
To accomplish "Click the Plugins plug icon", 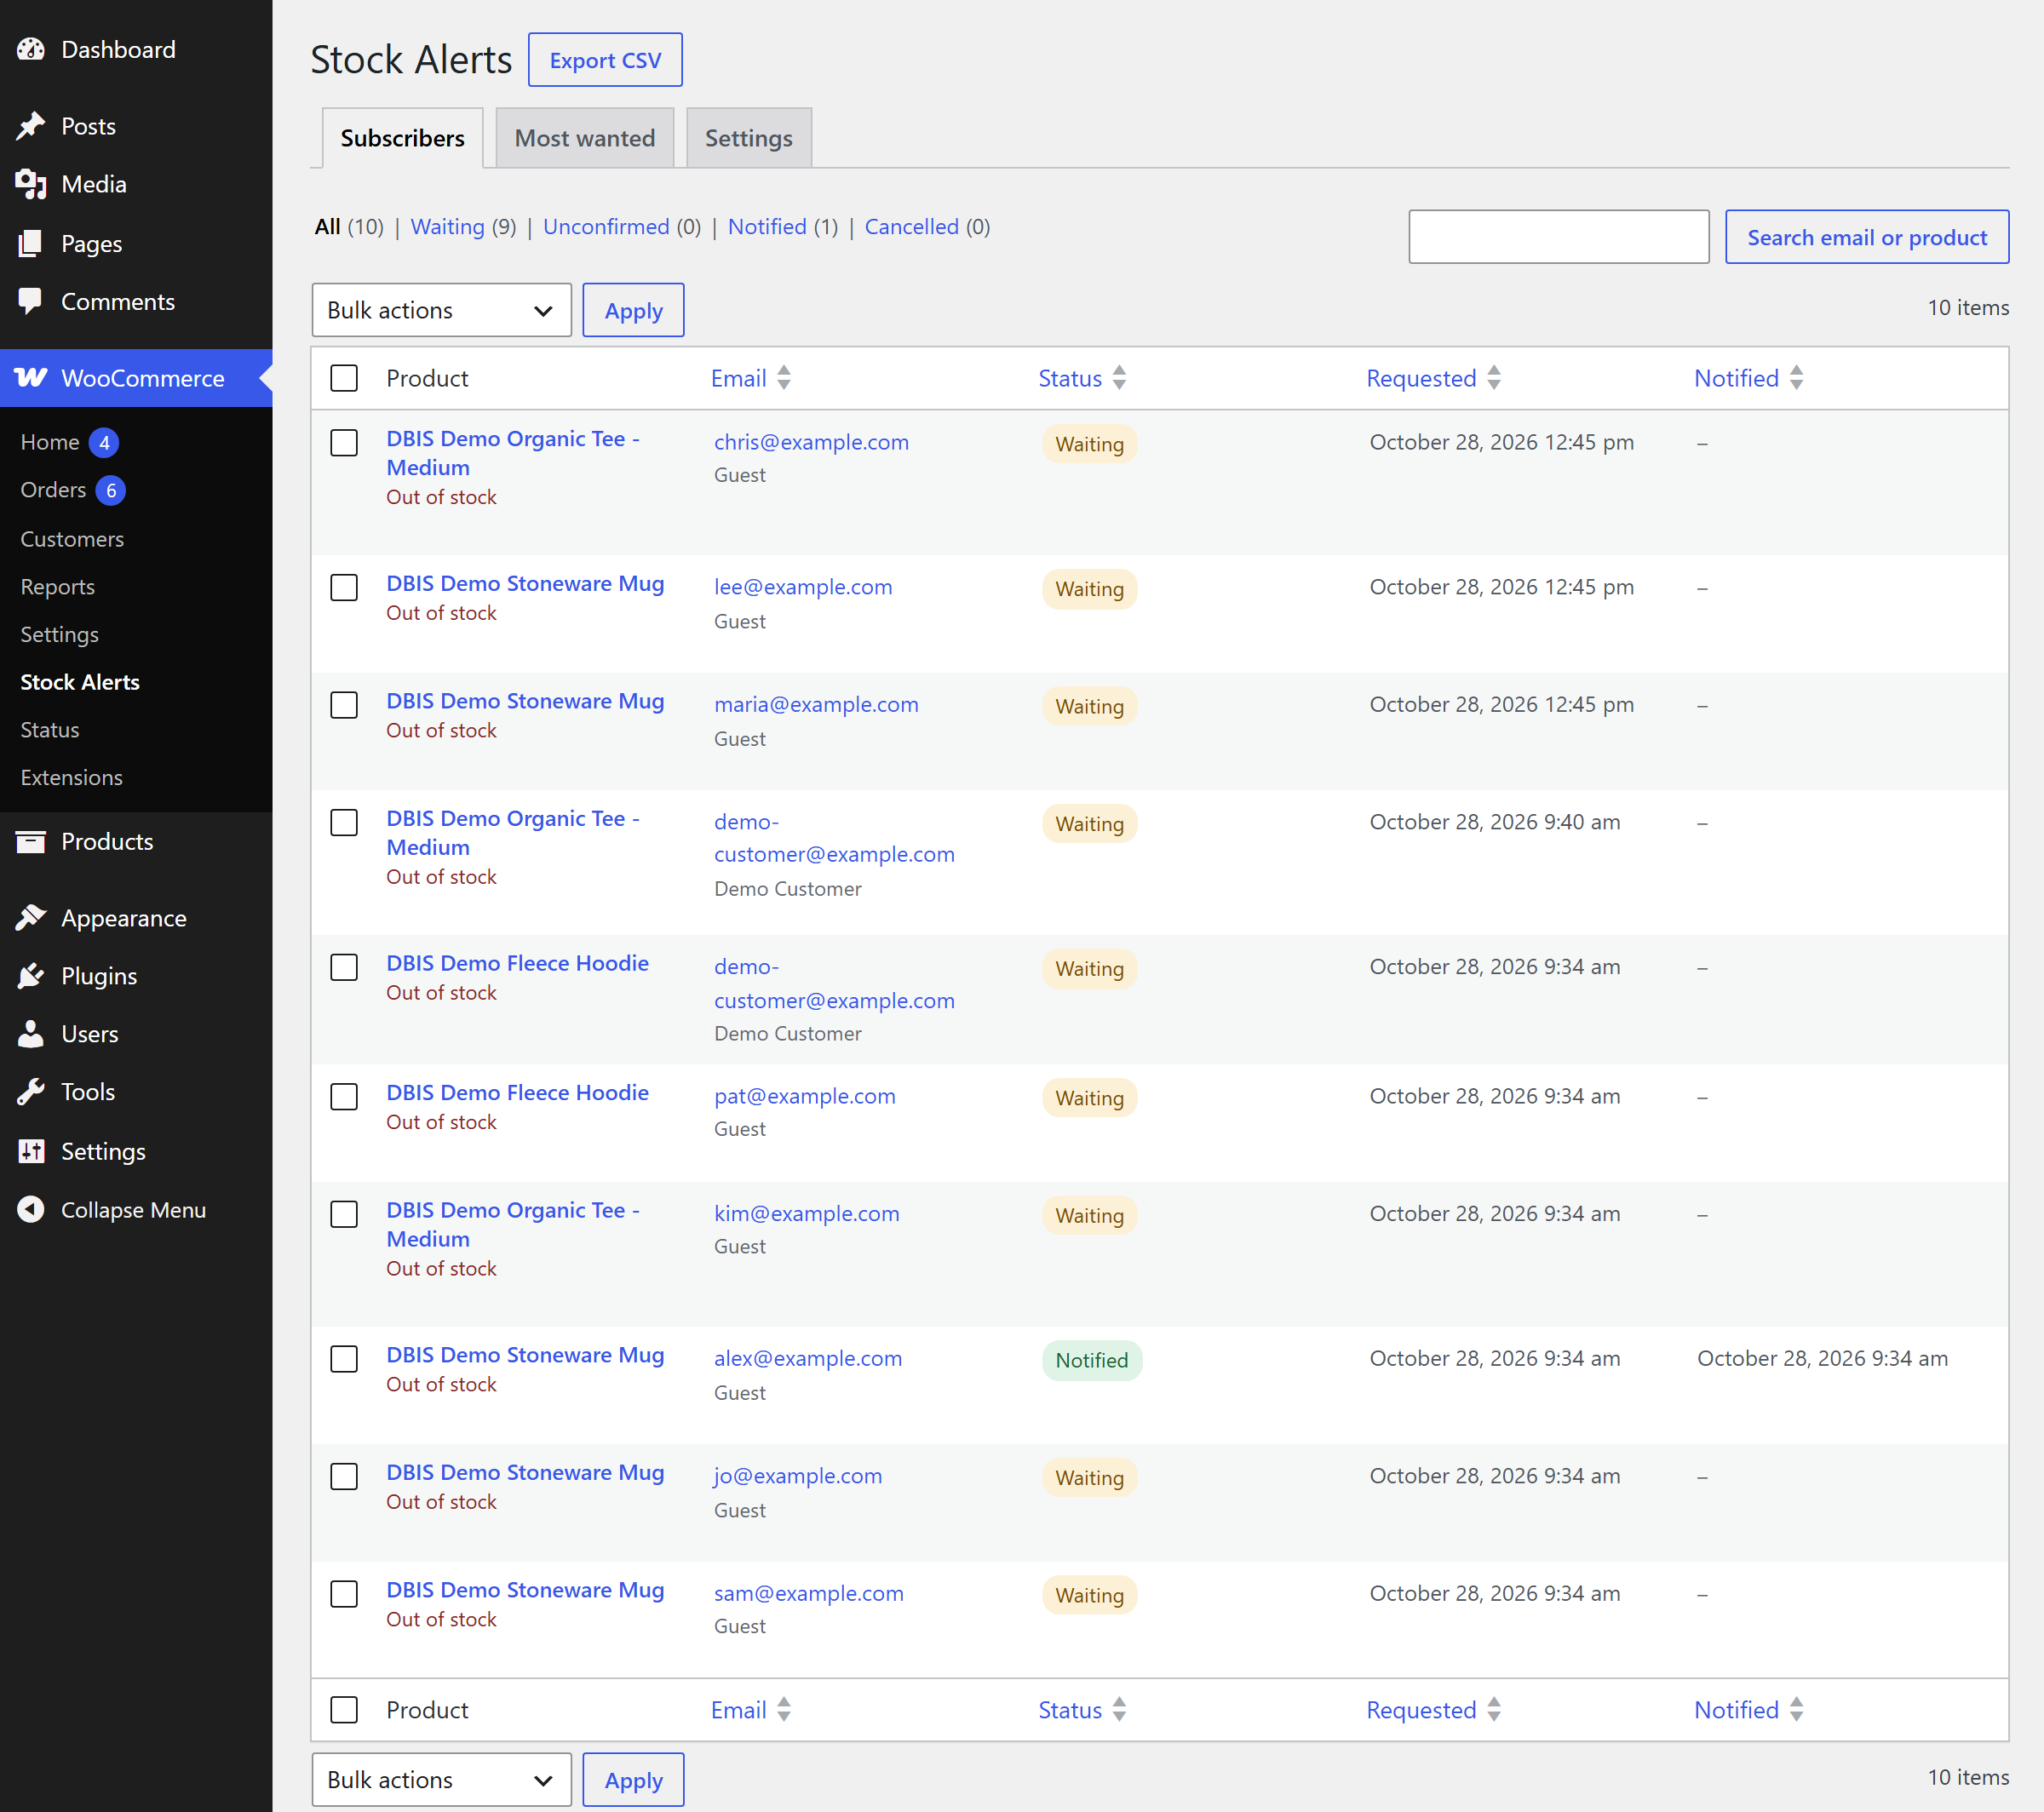I will click(31, 976).
